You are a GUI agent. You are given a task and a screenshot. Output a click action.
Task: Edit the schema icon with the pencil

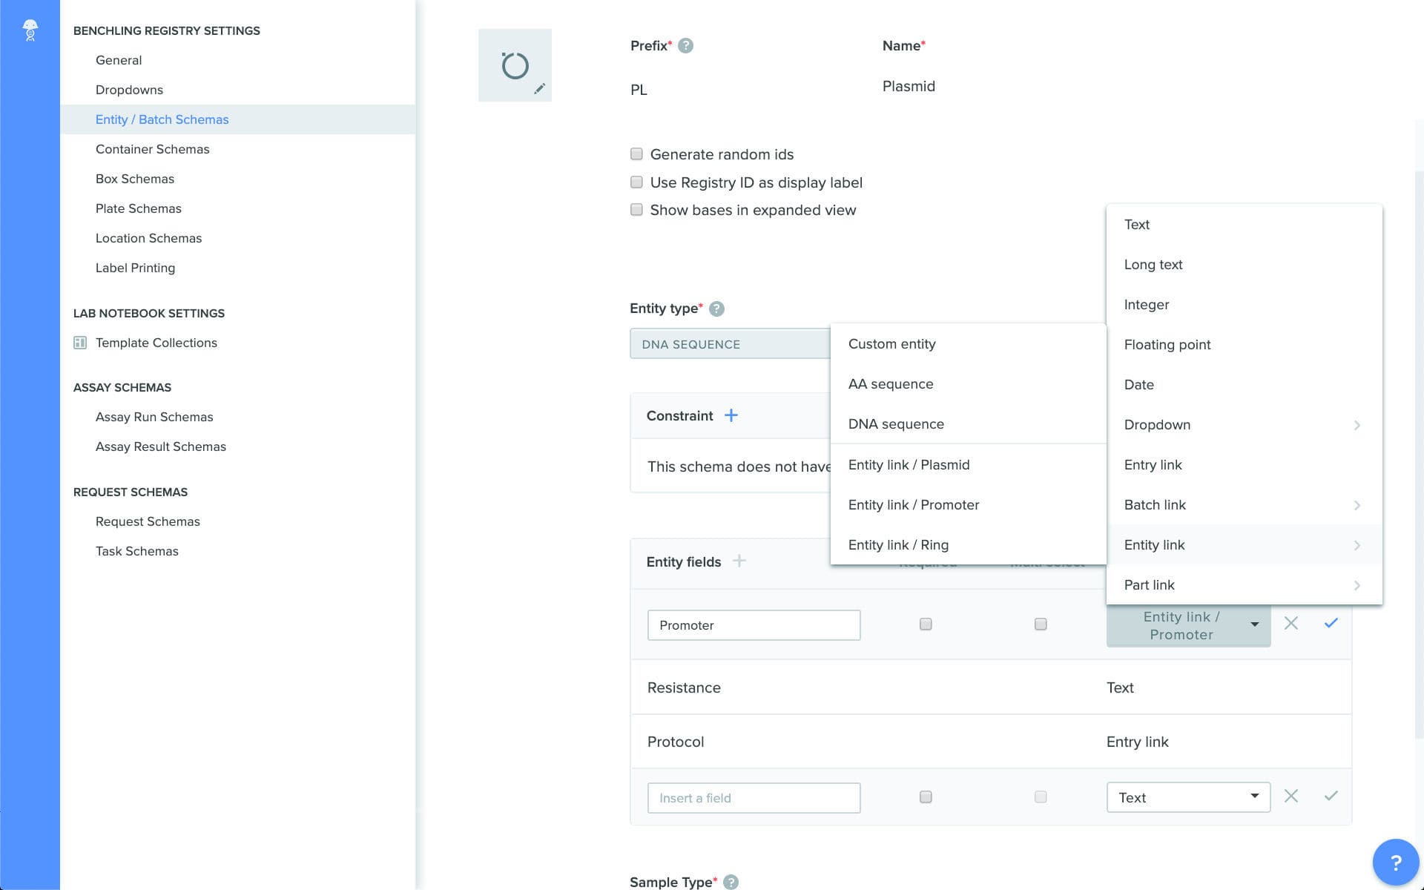(x=540, y=88)
